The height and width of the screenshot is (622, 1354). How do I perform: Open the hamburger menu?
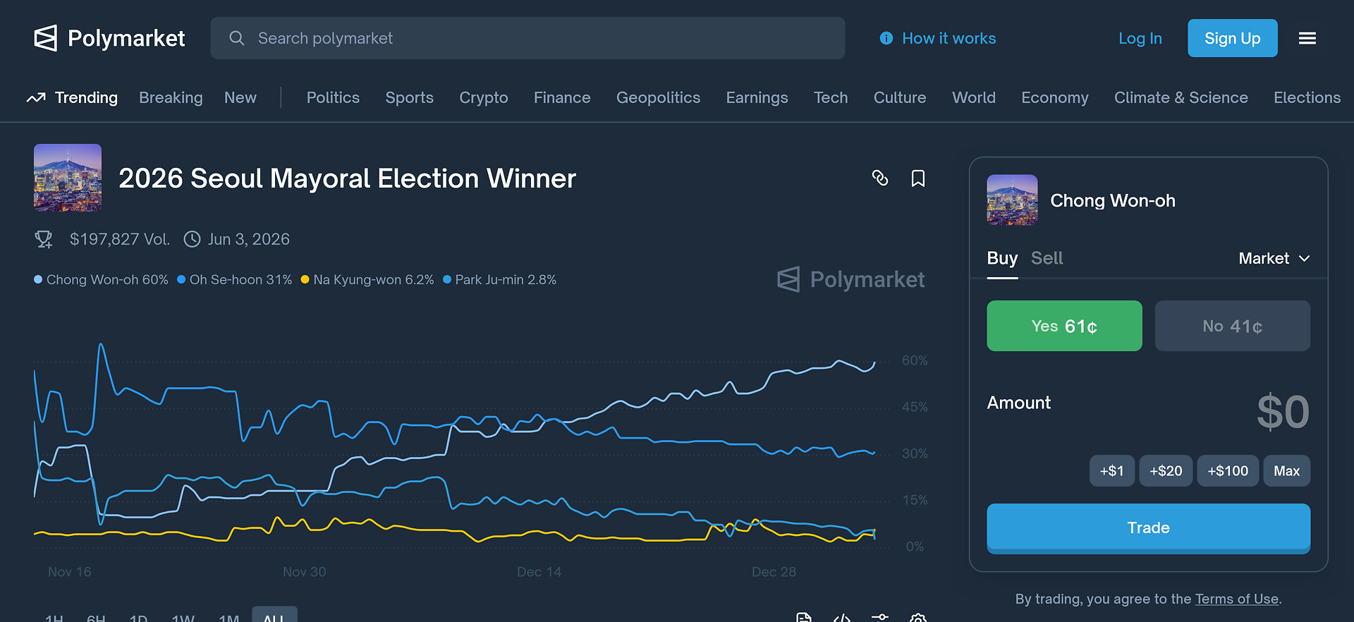[x=1307, y=38]
